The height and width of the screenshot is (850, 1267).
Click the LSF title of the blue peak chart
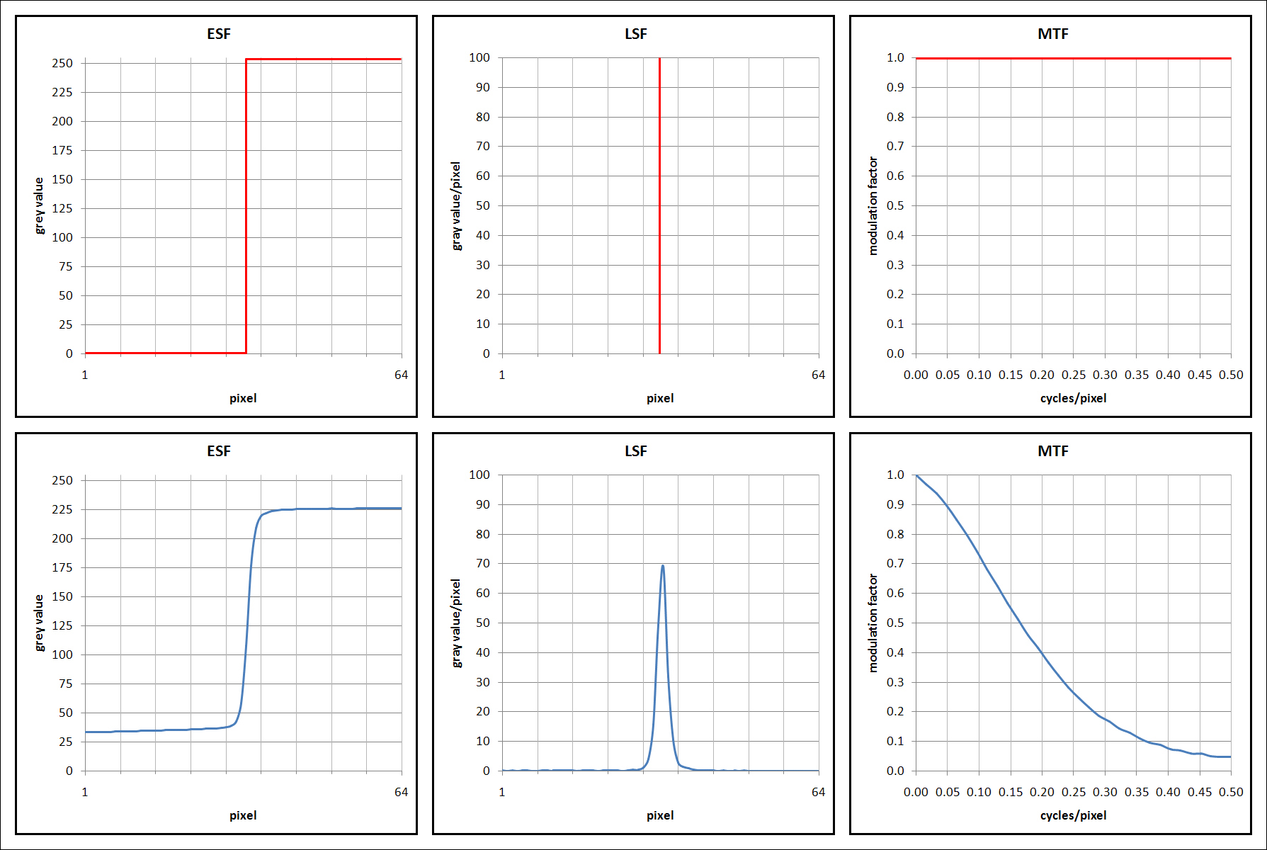point(635,451)
